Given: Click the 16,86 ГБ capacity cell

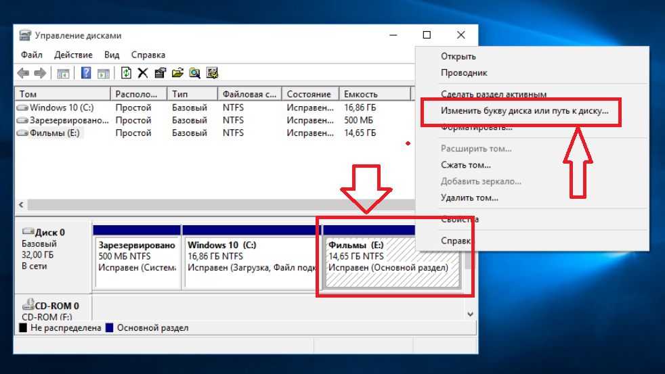Looking at the screenshot, I should 360,108.
